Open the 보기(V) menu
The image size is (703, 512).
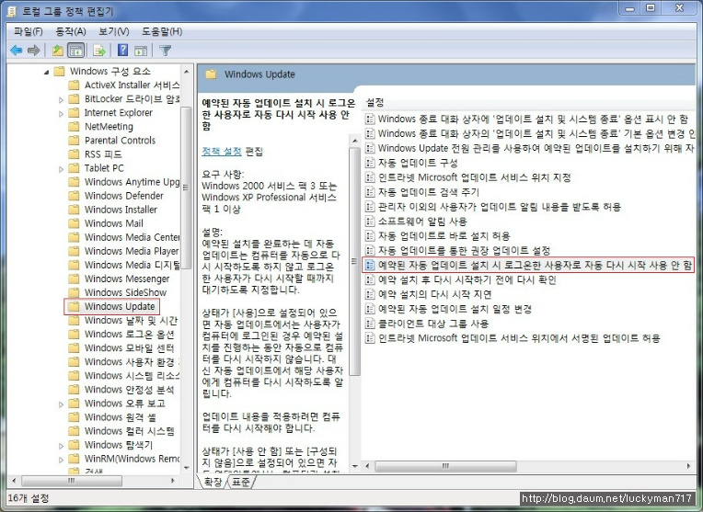(114, 31)
